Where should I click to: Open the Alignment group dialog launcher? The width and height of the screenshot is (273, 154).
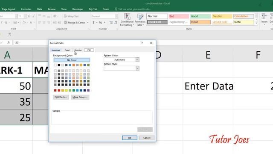coord(89,29)
